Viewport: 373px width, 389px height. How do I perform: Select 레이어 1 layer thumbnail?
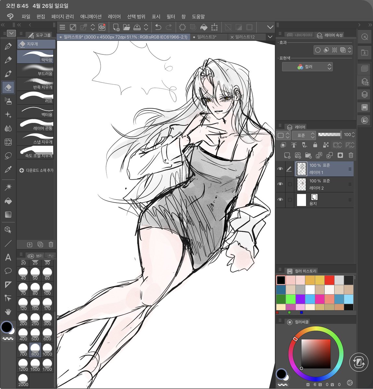coord(302,169)
